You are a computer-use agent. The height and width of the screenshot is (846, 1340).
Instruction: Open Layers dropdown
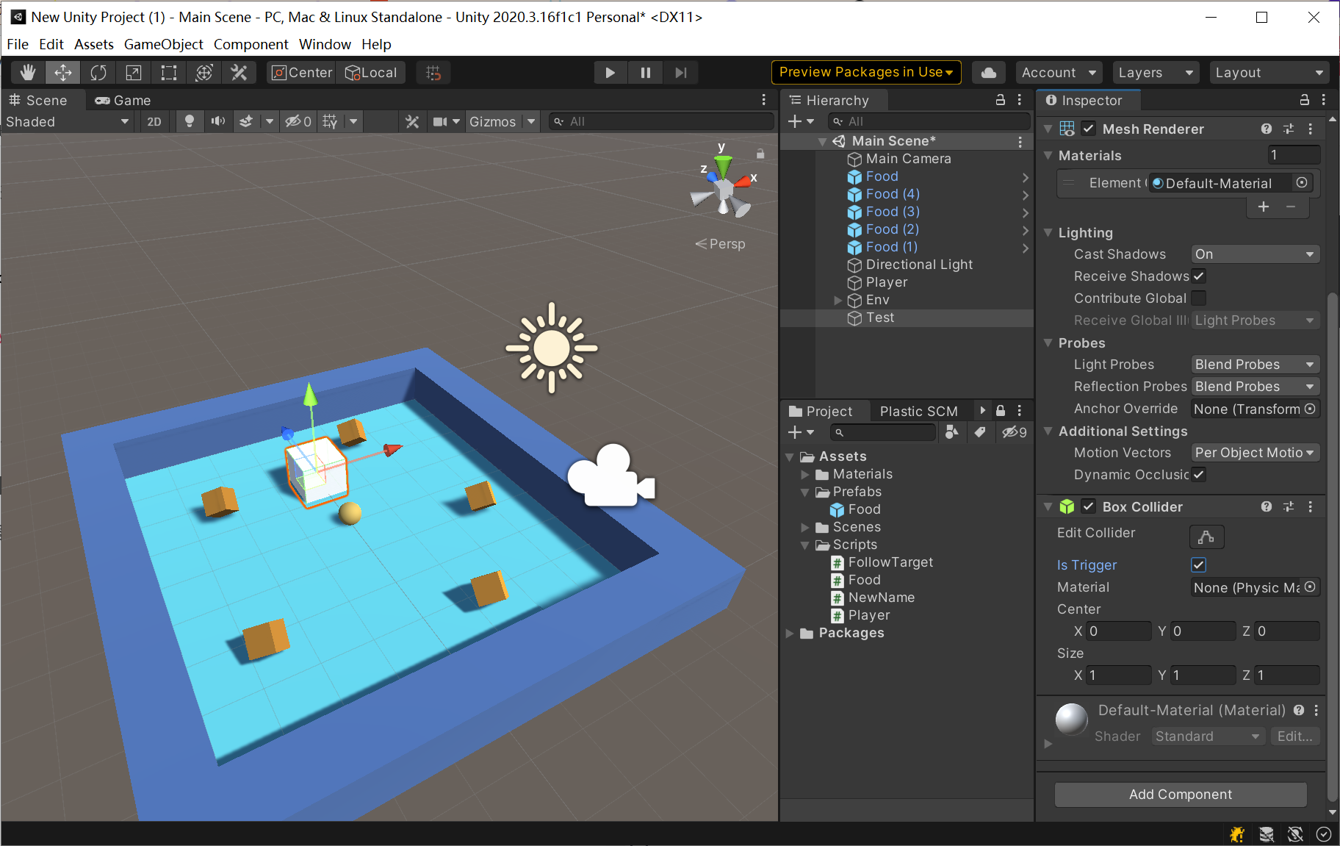(1155, 73)
